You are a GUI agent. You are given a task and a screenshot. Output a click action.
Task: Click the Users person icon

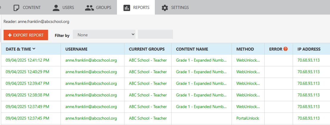pyautogui.click(x=56, y=8)
